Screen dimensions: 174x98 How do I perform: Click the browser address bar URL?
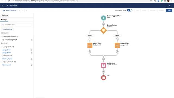pyautogui.click(x=46, y=1)
